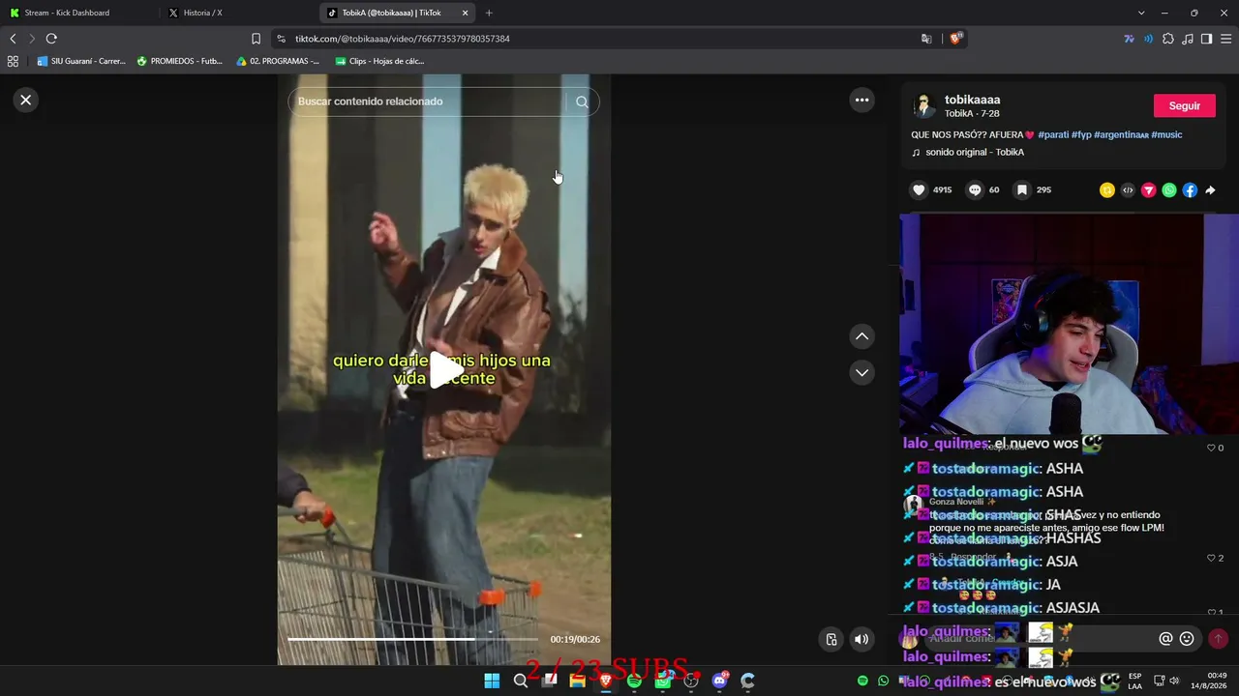Open the Brave Shields icon
Viewport: 1239px width, 696px height.
955,39
